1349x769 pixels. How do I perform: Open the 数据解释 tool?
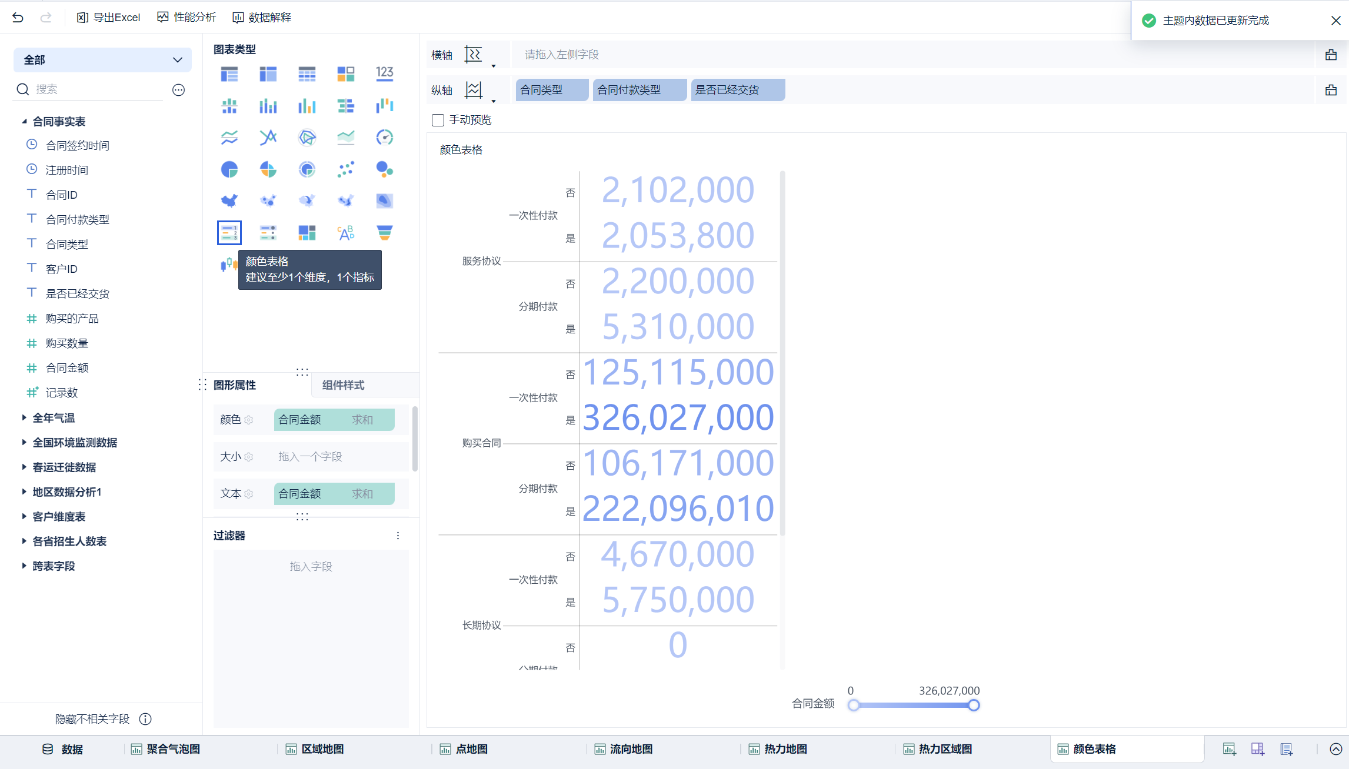262,18
